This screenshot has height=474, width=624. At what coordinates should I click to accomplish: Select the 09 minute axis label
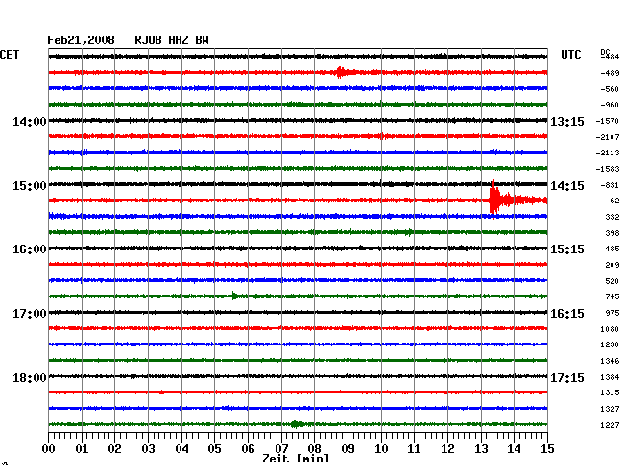[x=348, y=448]
